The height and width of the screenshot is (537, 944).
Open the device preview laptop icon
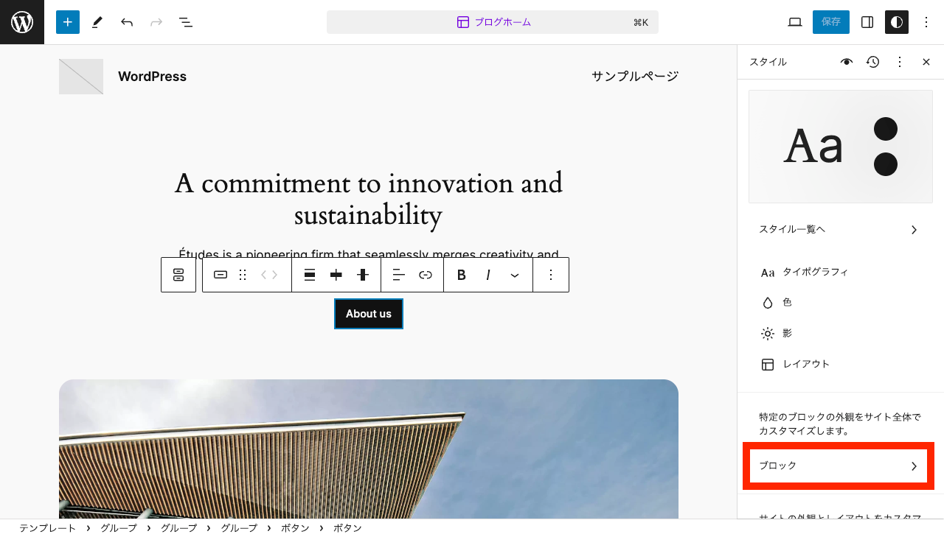point(795,22)
